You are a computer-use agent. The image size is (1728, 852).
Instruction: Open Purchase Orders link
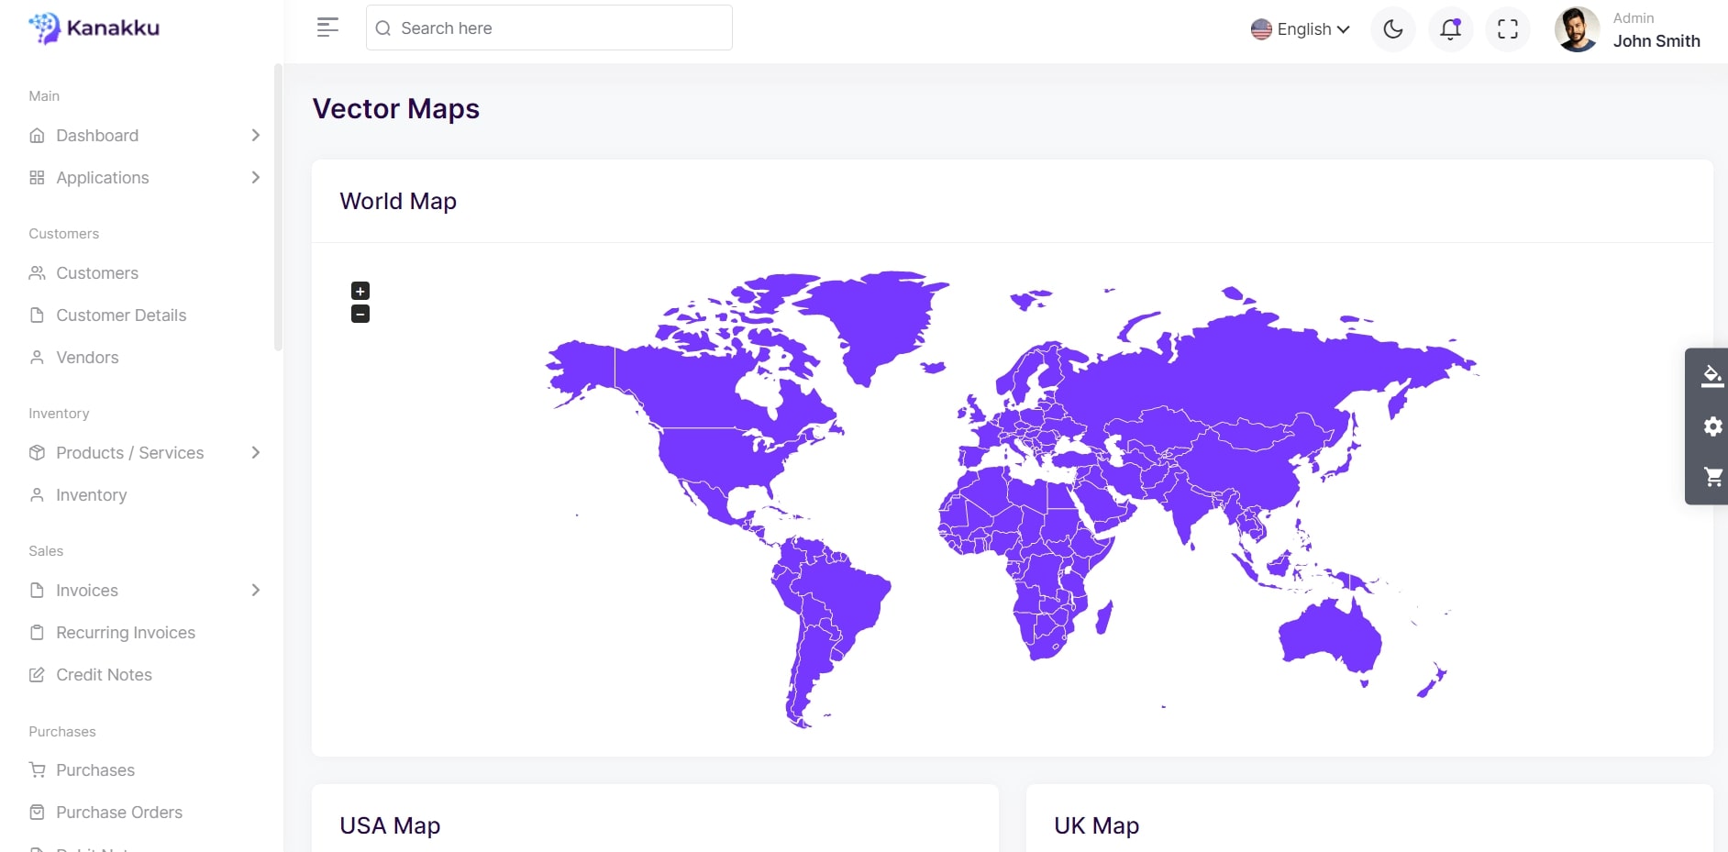(119, 813)
